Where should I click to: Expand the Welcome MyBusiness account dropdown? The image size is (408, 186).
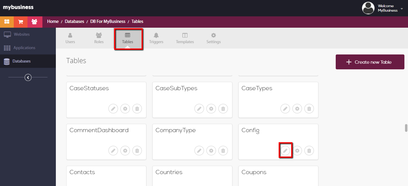pos(402,8)
